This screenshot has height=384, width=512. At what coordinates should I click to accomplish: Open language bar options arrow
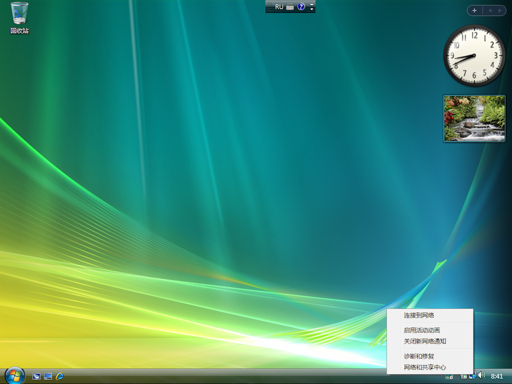coord(312,9)
